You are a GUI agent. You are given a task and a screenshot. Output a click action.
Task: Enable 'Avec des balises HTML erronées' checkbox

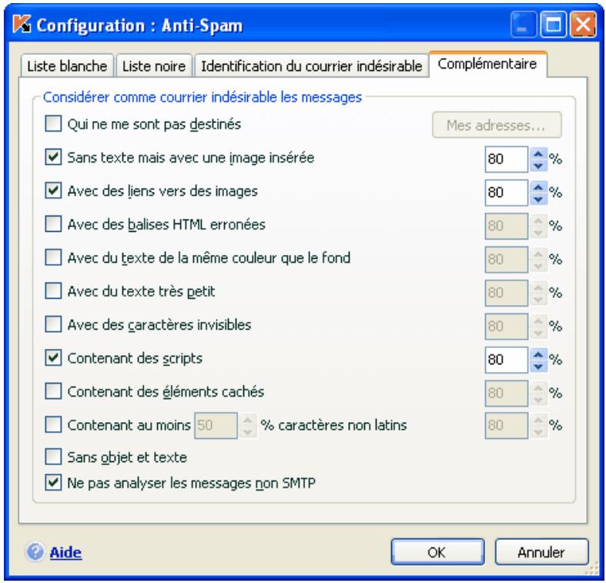[x=54, y=224]
